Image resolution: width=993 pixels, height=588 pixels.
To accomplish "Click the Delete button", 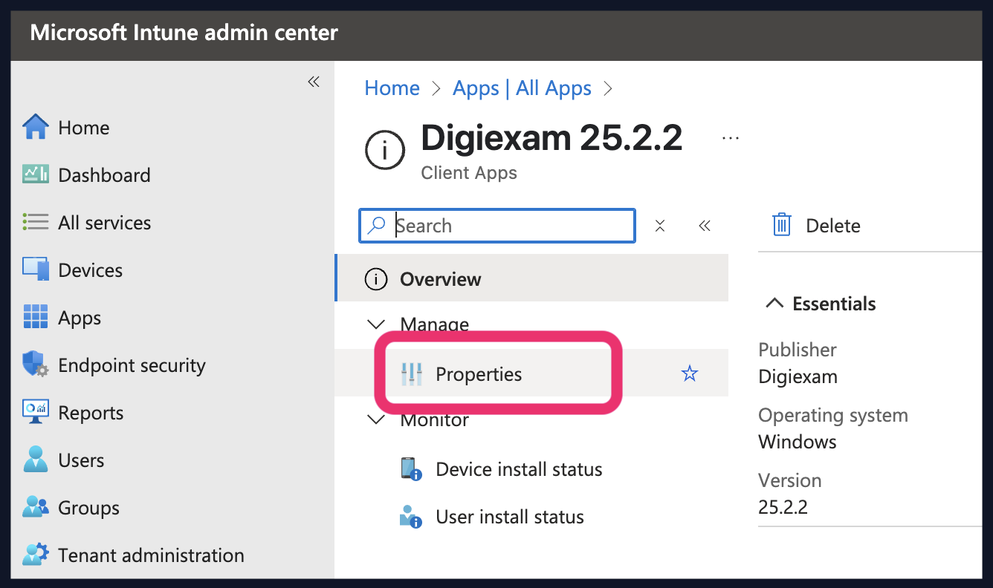I will pos(816,225).
